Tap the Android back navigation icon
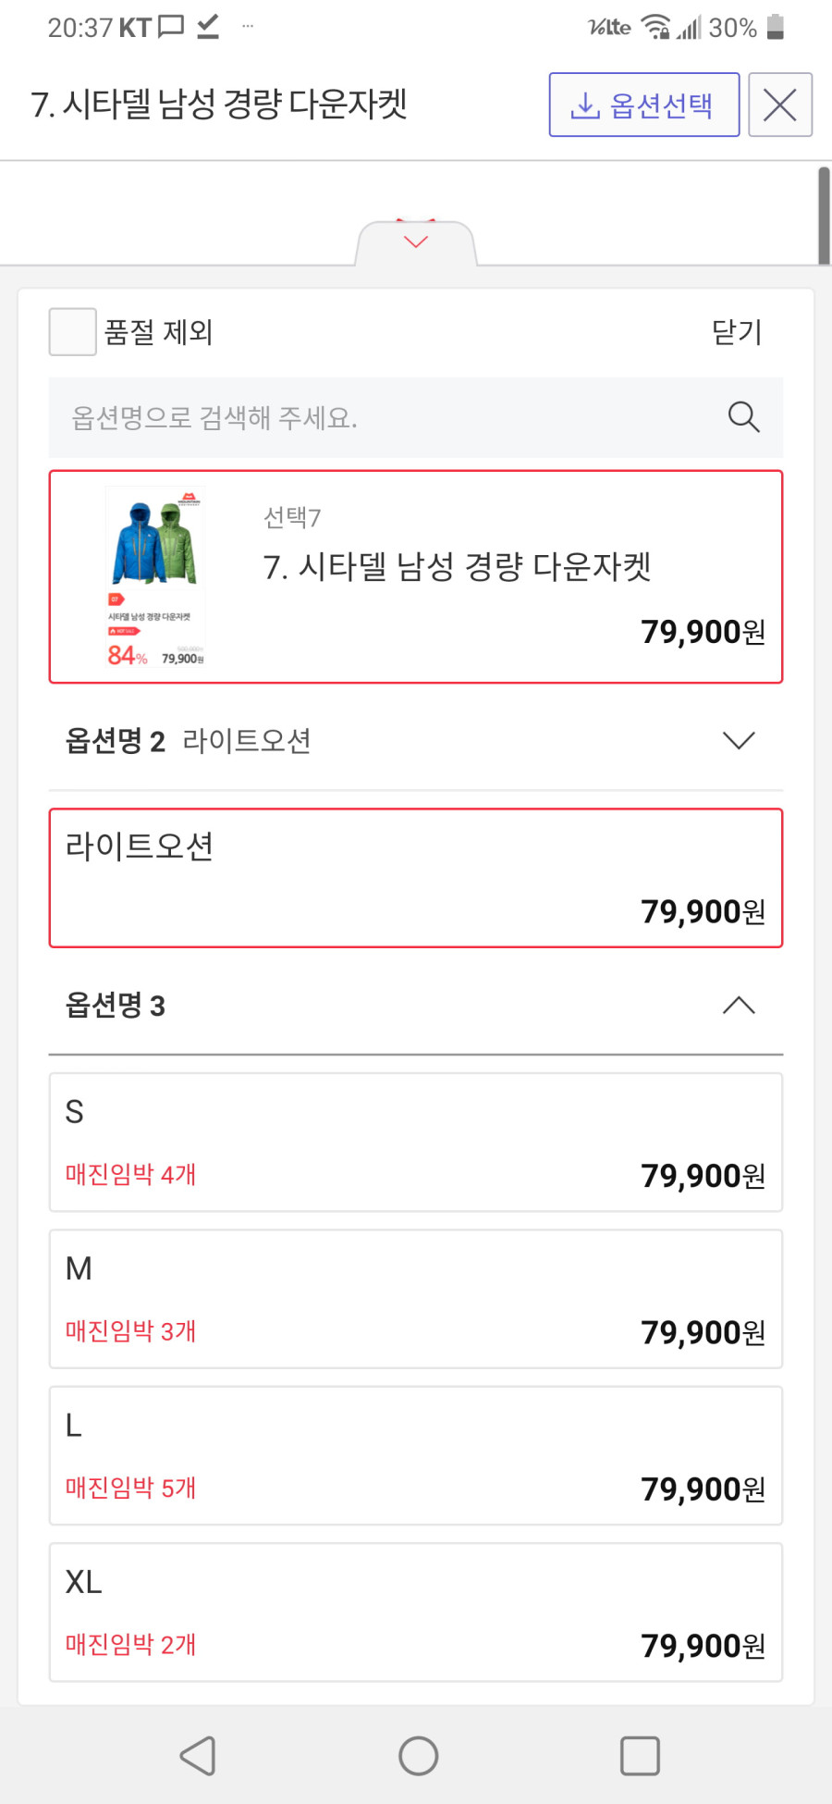 [198, 1755]
